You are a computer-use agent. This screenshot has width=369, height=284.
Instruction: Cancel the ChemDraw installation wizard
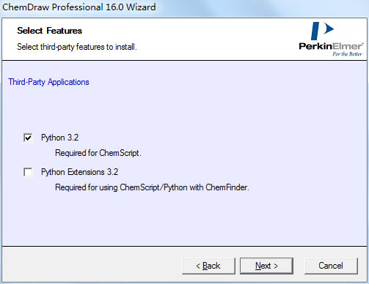(x=331, y=266)
